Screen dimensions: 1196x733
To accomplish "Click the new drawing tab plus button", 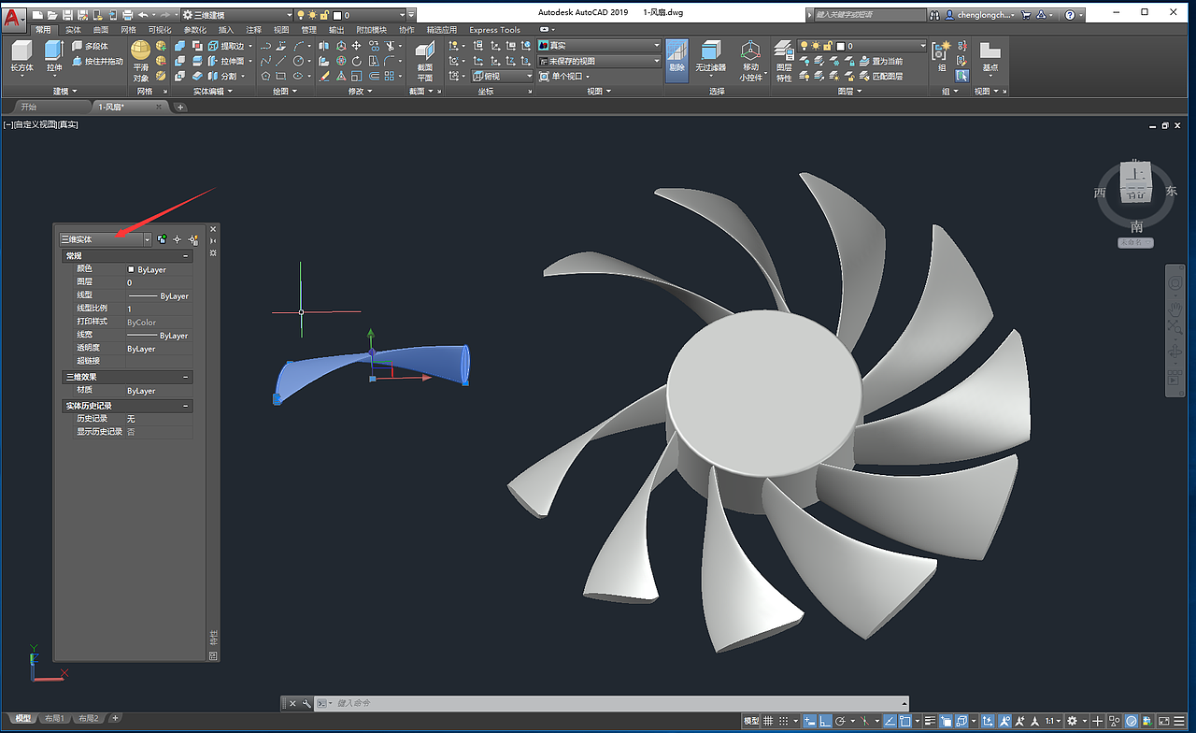I will pos(181,108).
